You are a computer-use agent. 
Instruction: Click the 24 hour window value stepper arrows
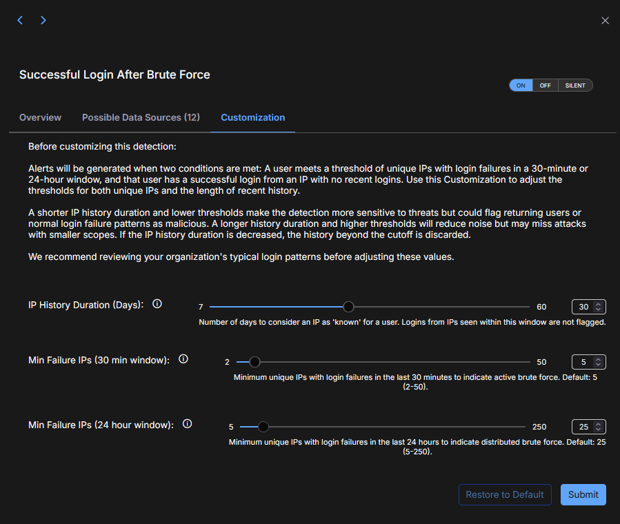(x=599, y=427)
